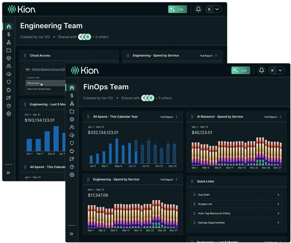Open the Savings Opportunities quick link

pyautogui.click(x=236, y=223)
